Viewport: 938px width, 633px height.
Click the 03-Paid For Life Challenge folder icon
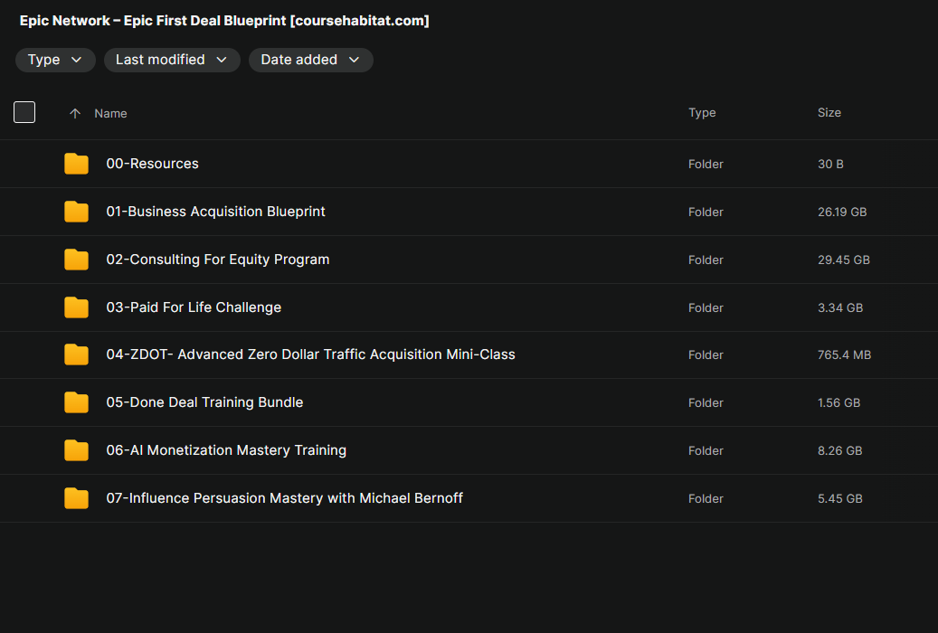click(x=76, y=307)
